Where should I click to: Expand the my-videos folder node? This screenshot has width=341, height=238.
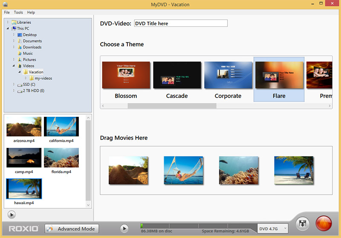pos(26,78)
